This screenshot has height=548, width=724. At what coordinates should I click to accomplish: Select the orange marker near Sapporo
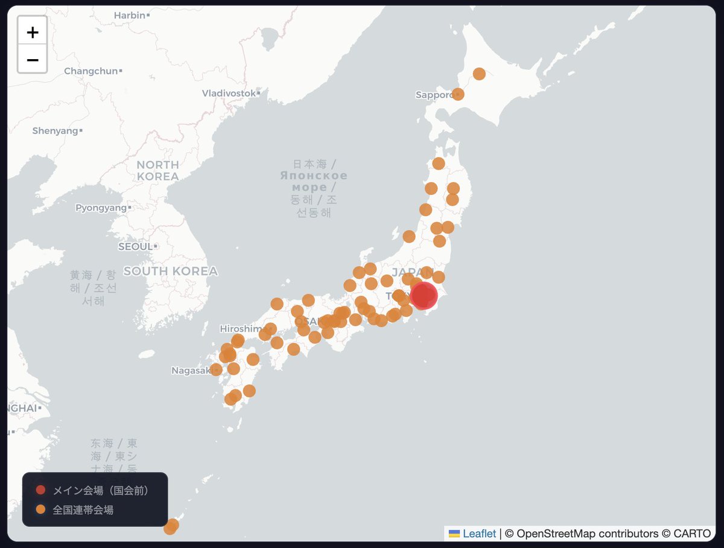tap(458, 94)
